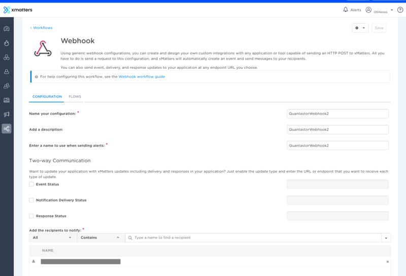
Task: Enable the Notification Delivery Status checkbox
Action: coord(31,200)
